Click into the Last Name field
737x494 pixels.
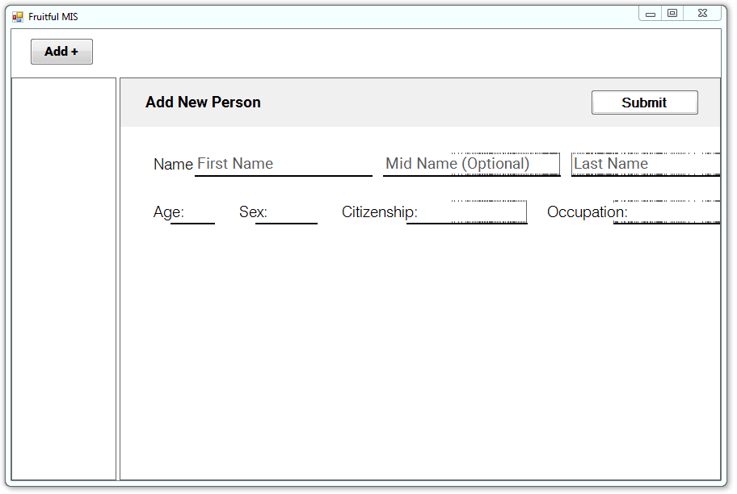pyautogui.click(x=646, y=164)
